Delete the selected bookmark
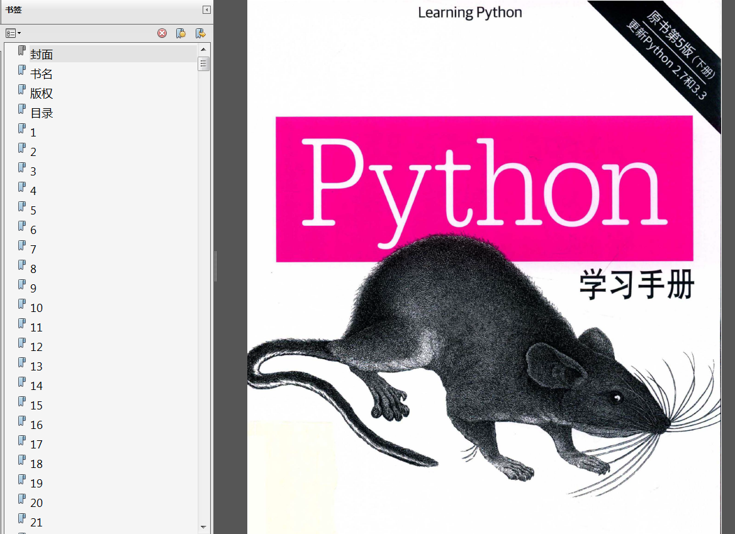Screen dimensions: 735x534 point(162,33)
